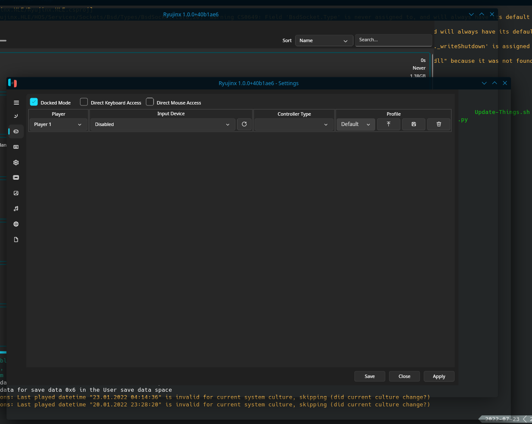Select the Logging settings document icon

tap(16, 239)
